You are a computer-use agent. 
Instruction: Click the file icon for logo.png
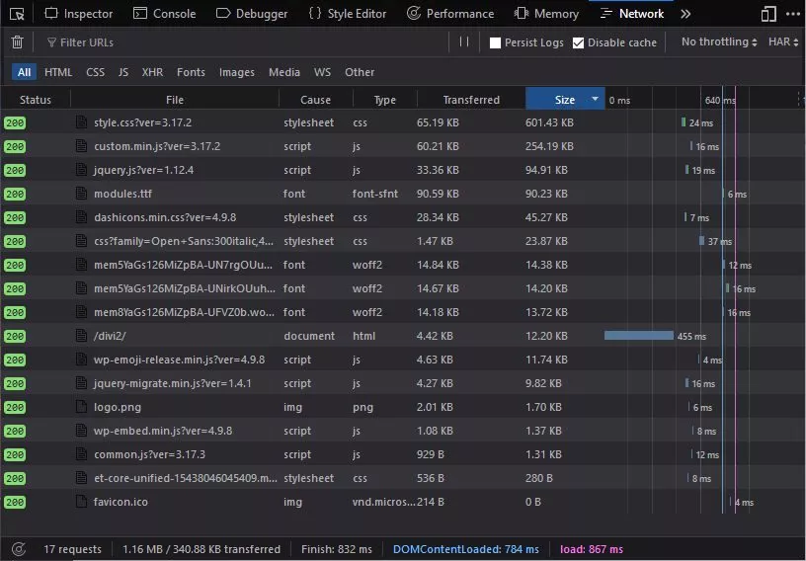(82, 407)
